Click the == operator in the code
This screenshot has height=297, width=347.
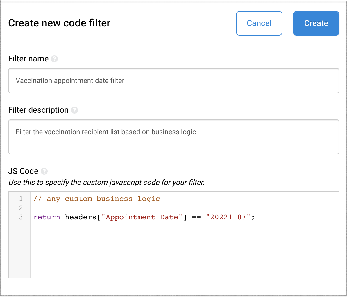(x=196, y=217)
